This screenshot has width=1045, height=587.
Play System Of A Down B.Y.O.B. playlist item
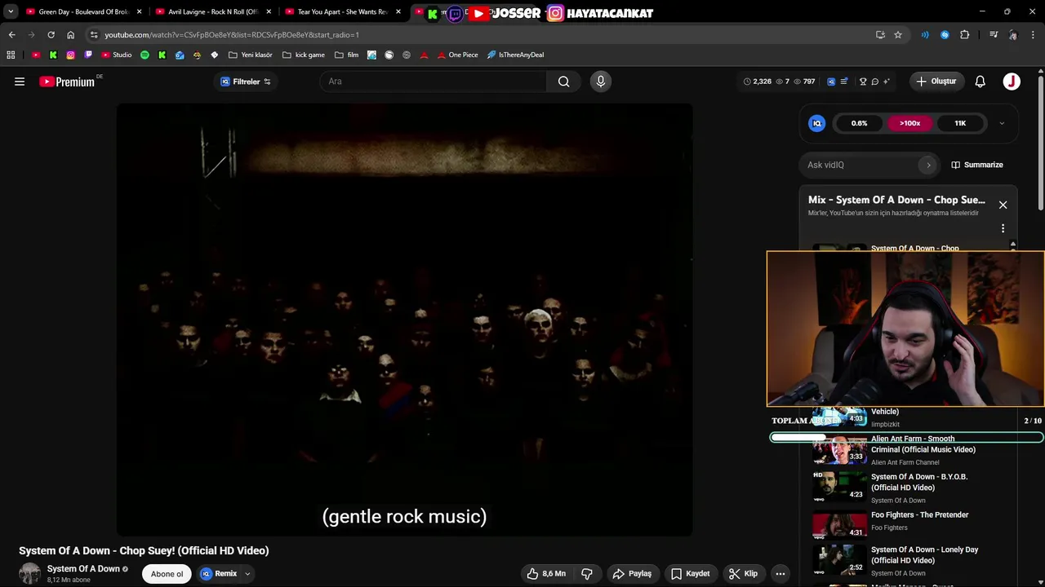(914, 488)
